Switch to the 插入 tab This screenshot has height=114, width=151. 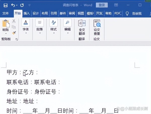click(x=27, y=13)
